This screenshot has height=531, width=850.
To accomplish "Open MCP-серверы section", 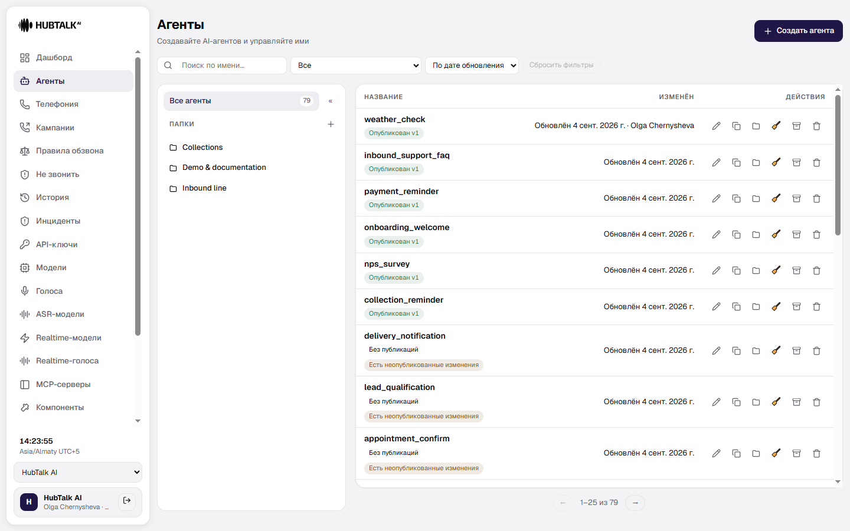I will pos(73,385).
